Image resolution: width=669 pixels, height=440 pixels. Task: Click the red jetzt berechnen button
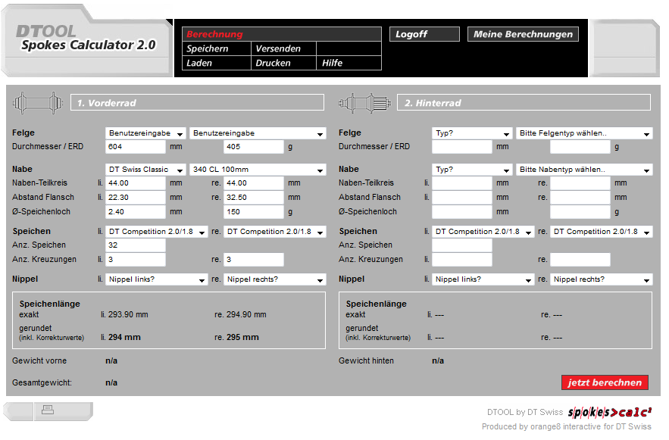point(605,382)
